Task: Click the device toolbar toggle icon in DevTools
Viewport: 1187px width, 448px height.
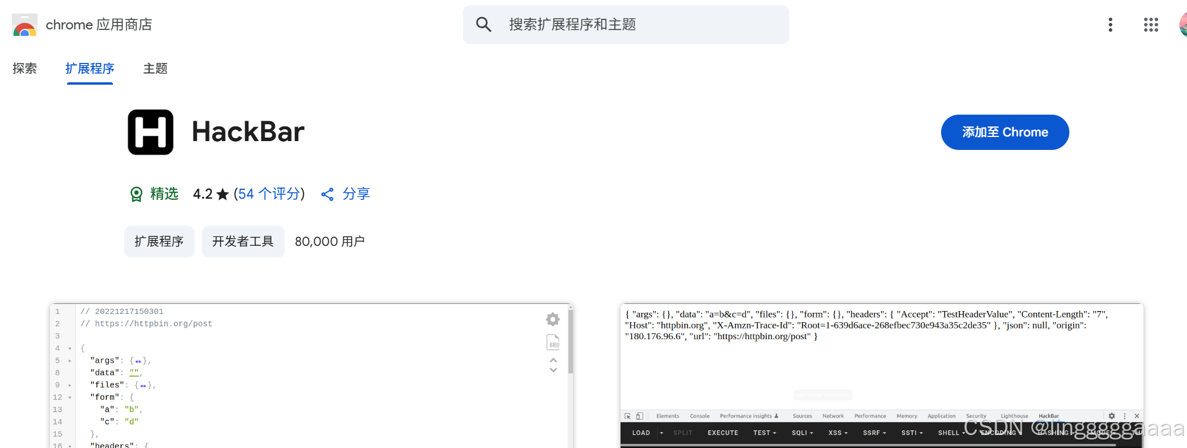Action: 639,416
